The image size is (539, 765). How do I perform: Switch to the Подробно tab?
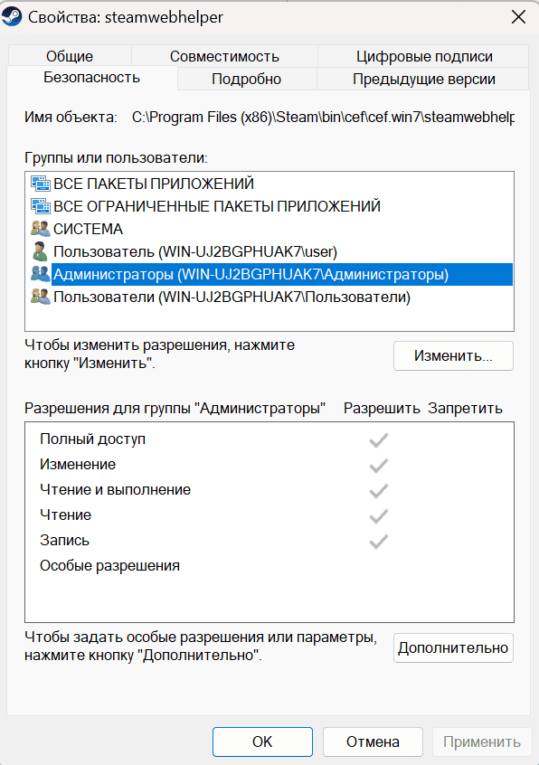coord(246,79)
